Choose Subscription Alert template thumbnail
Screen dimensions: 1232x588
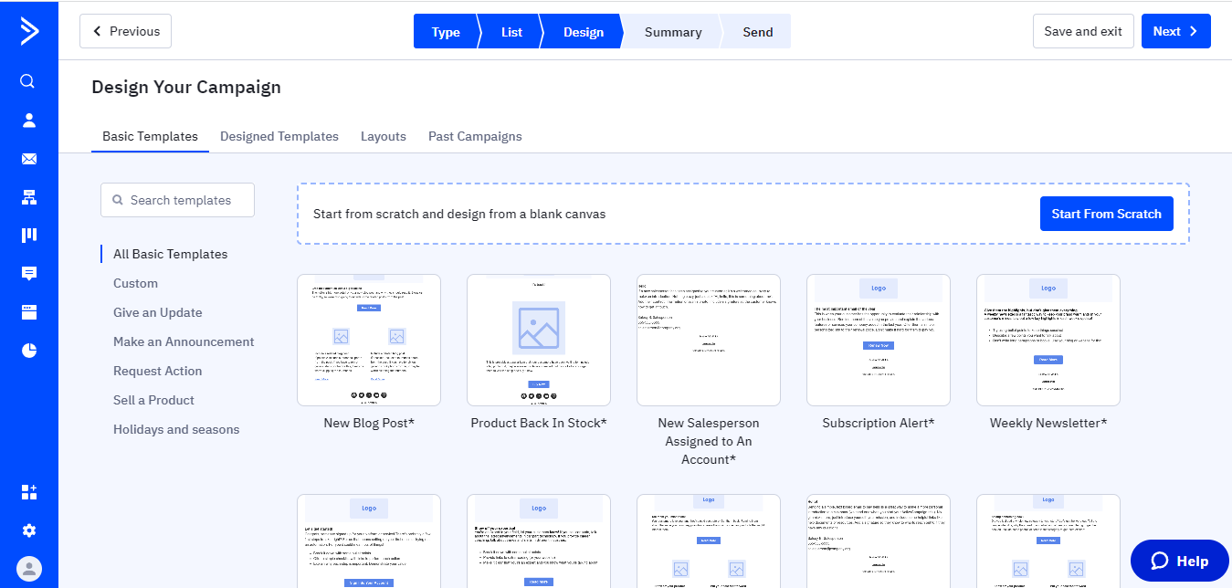tap(879, 340)
